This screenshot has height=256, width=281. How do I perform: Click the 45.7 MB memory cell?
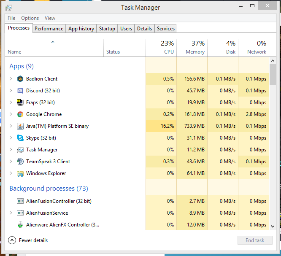coord(192,91)
